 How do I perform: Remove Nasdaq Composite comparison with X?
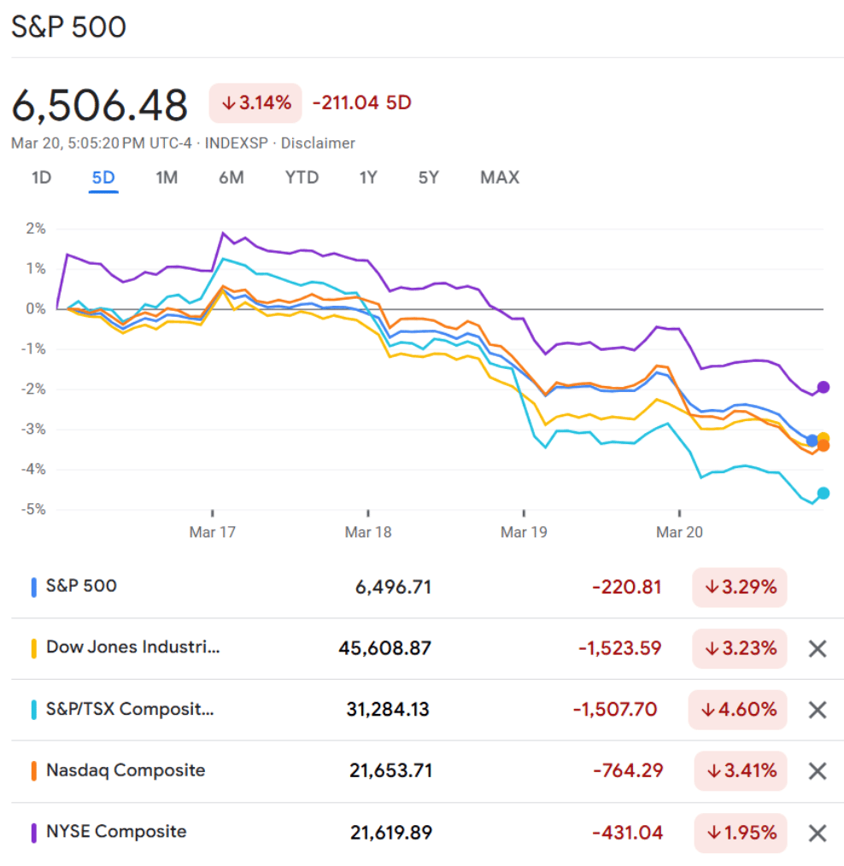coord(818,771)
